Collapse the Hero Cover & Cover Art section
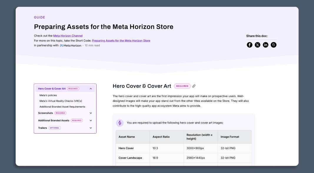This screenshot has width=314, height=173. (x=90, y=88)
